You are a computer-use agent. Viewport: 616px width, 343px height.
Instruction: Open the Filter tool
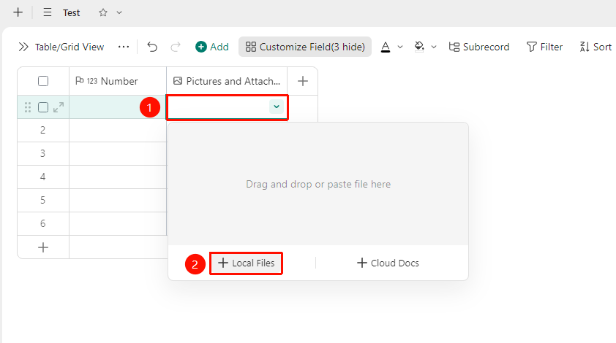pos(544,47)
